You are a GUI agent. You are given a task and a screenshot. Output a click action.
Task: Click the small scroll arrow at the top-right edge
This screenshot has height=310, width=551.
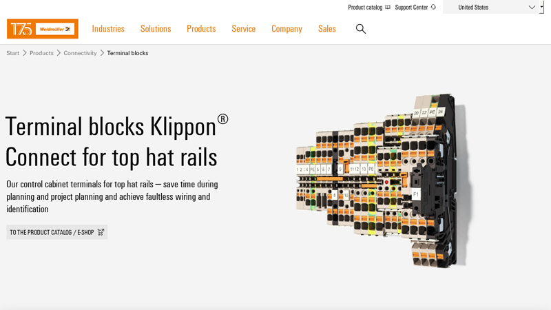[541, 7]
